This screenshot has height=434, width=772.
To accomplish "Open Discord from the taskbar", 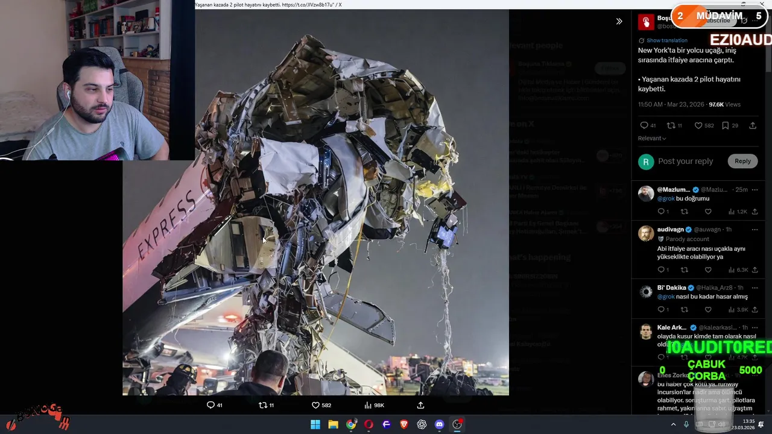I will 440,424.
